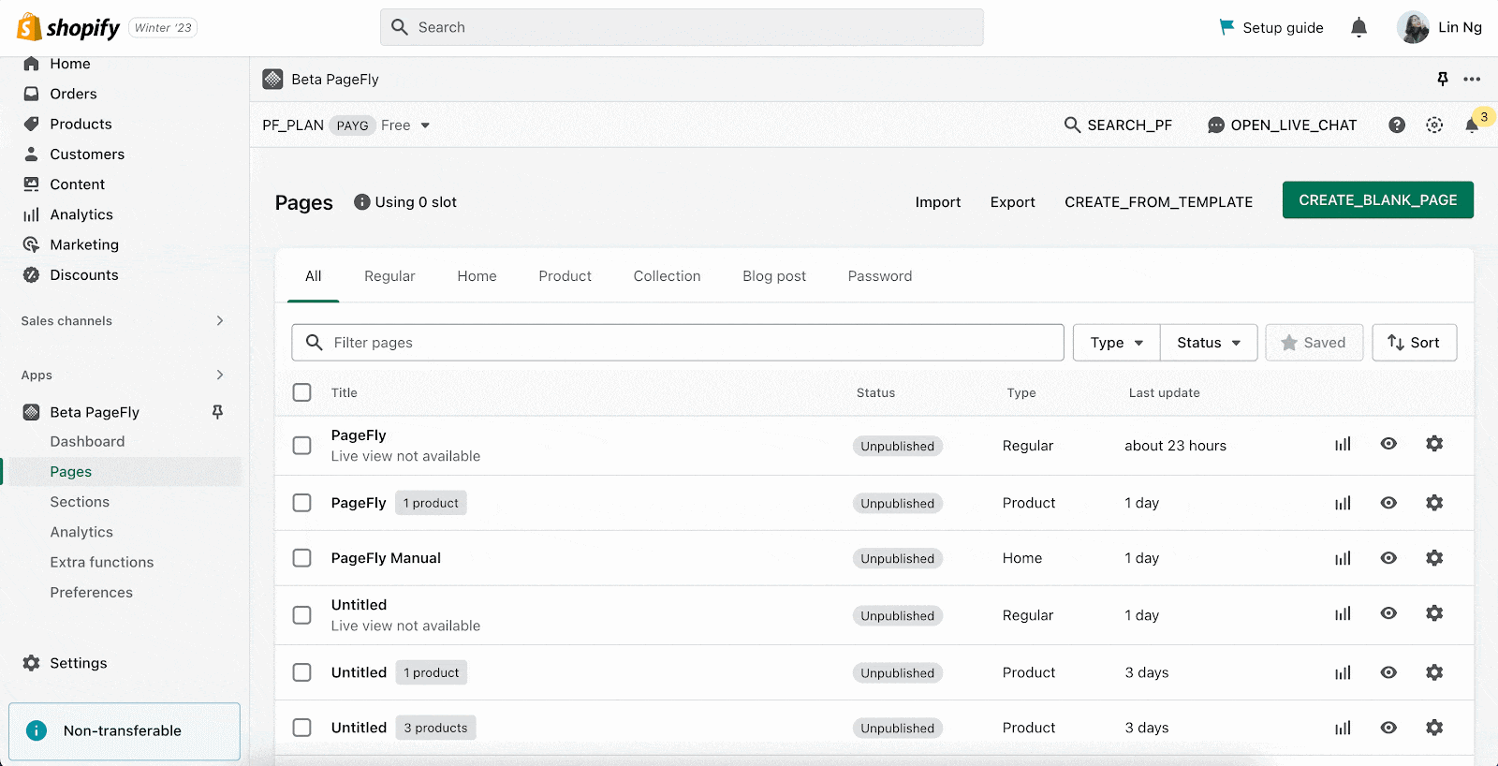
Task: Check the Untitled 1 product row
Action: [301, 672]
